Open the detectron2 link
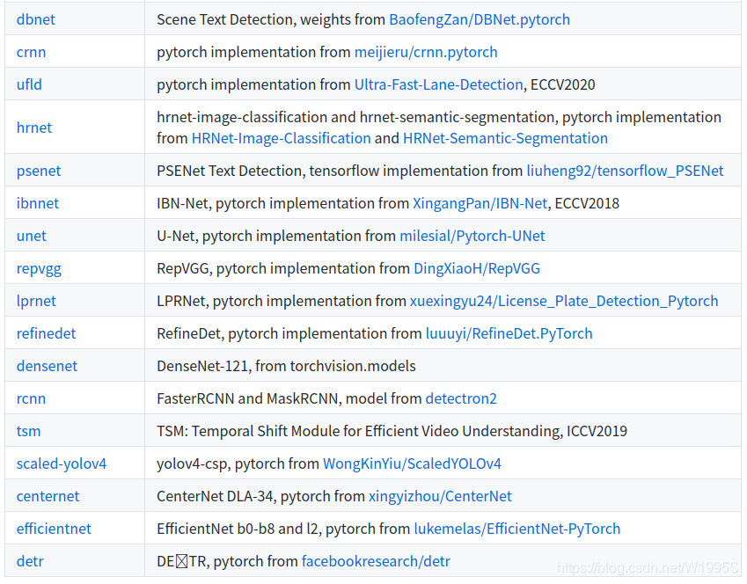This screenshot has height=584, width=747. 461,398
